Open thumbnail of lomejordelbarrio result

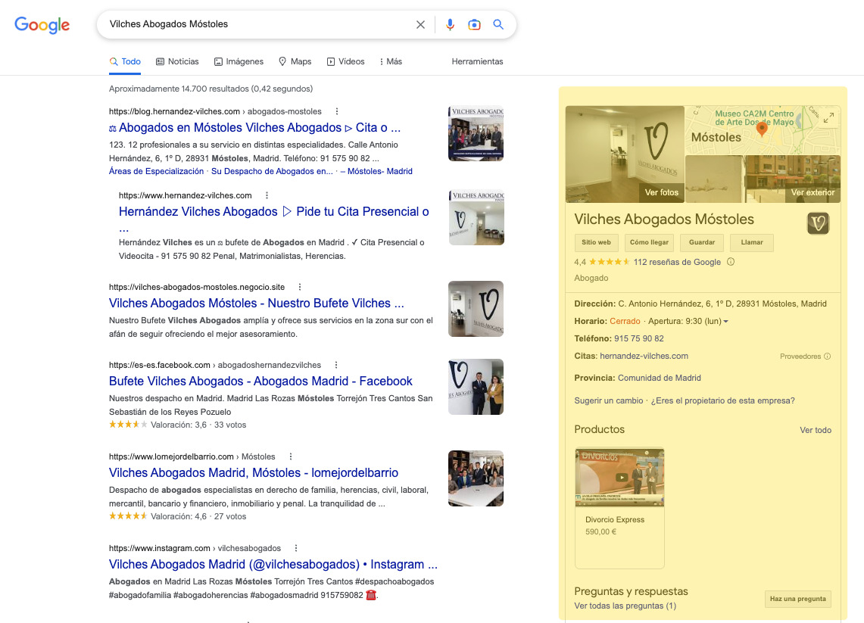tap(476, 478)
